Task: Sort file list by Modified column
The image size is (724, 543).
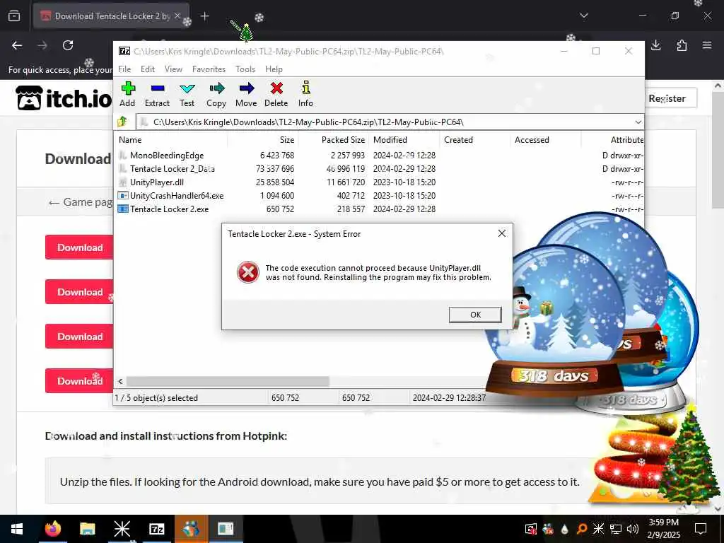Action: (x=404, y=140)
